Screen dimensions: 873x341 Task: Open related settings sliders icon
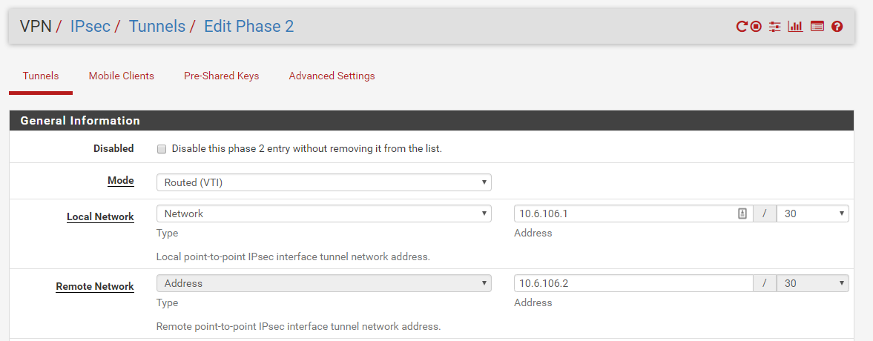click(775, 26)
